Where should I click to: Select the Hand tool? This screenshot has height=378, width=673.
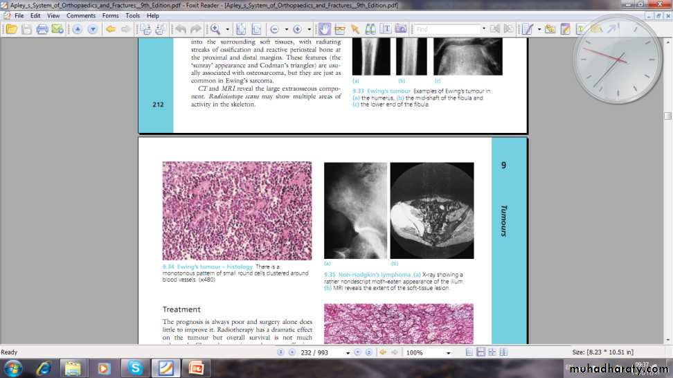click(x=324, y=29)
